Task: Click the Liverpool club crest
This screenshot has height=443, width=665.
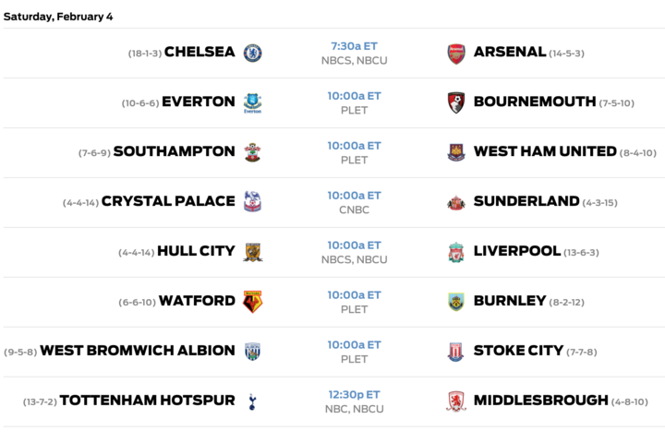Action: 456,252
